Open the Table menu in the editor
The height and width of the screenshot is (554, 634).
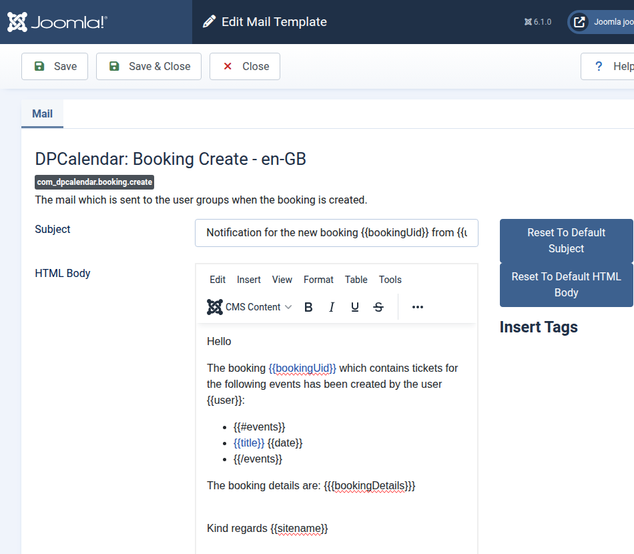coord(356,280)
